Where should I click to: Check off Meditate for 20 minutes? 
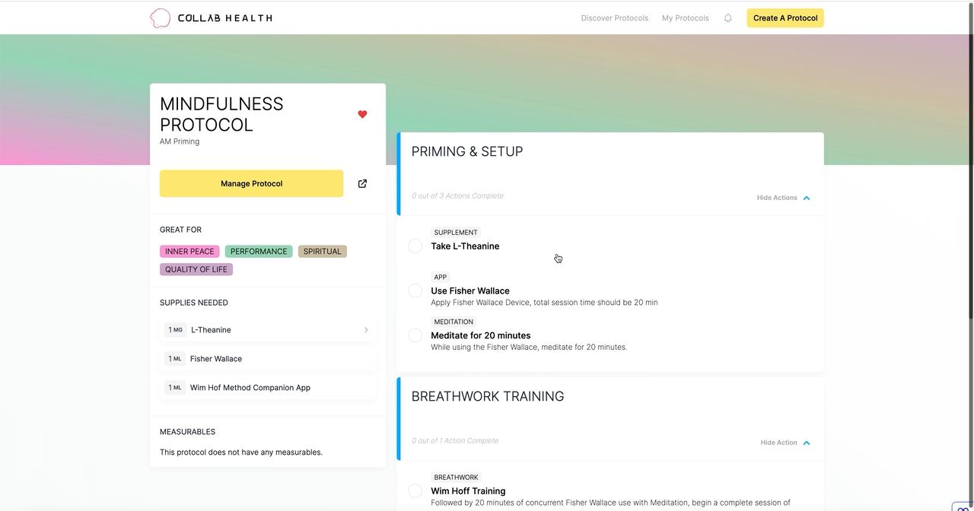415,335
